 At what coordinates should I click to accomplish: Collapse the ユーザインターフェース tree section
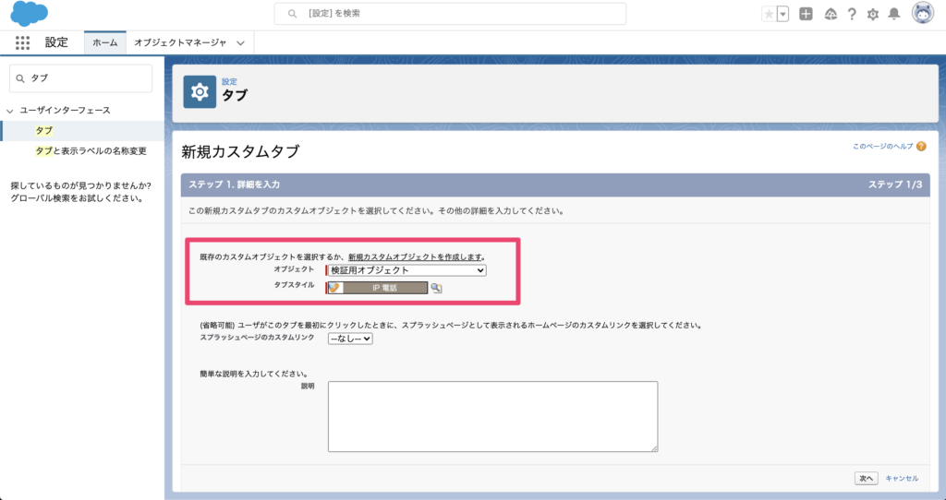[x=10, y=111]
